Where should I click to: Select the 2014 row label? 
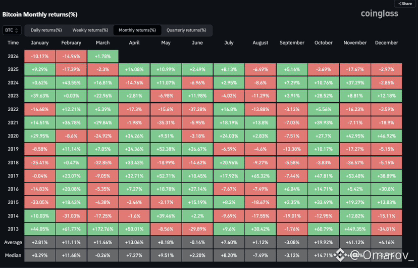coord(13,216)
